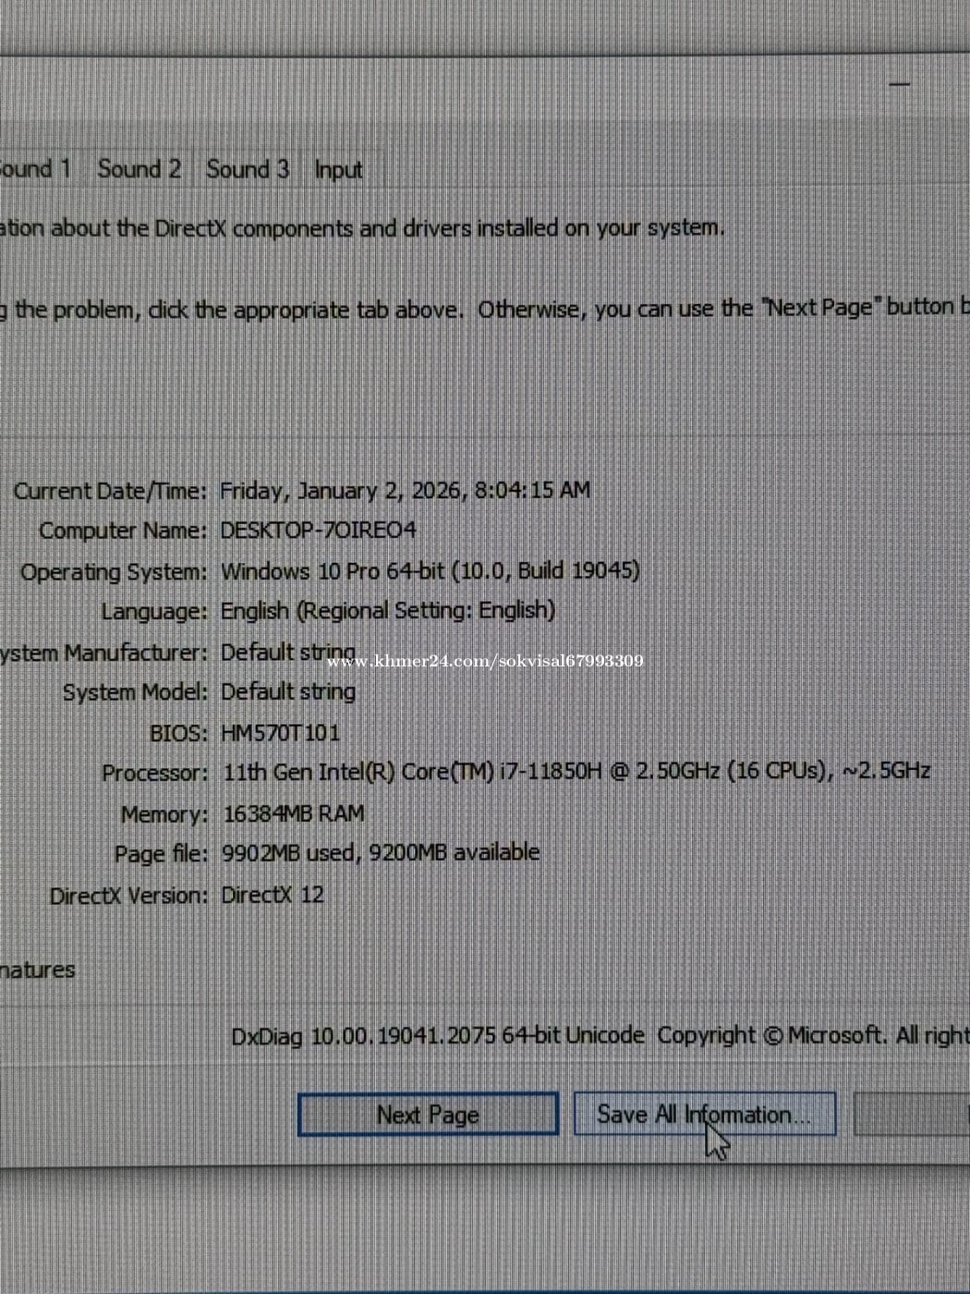This screenshot has height=1294, width=970.
Task: Click the BIOS value HM570T101
Action: [x=280, y=733]
